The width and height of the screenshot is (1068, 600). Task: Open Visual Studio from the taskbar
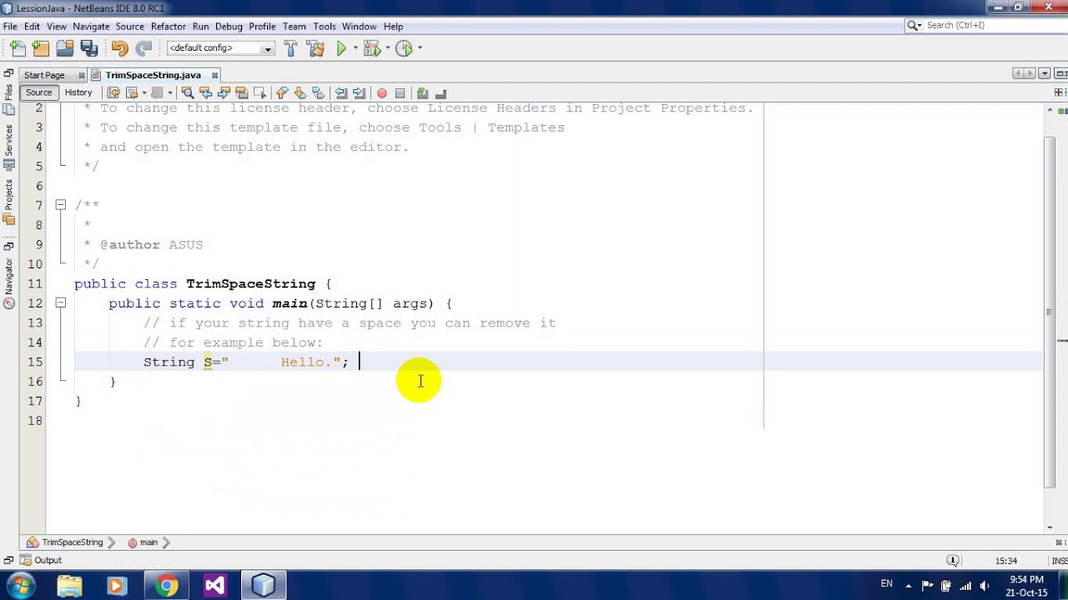point(214,586)
